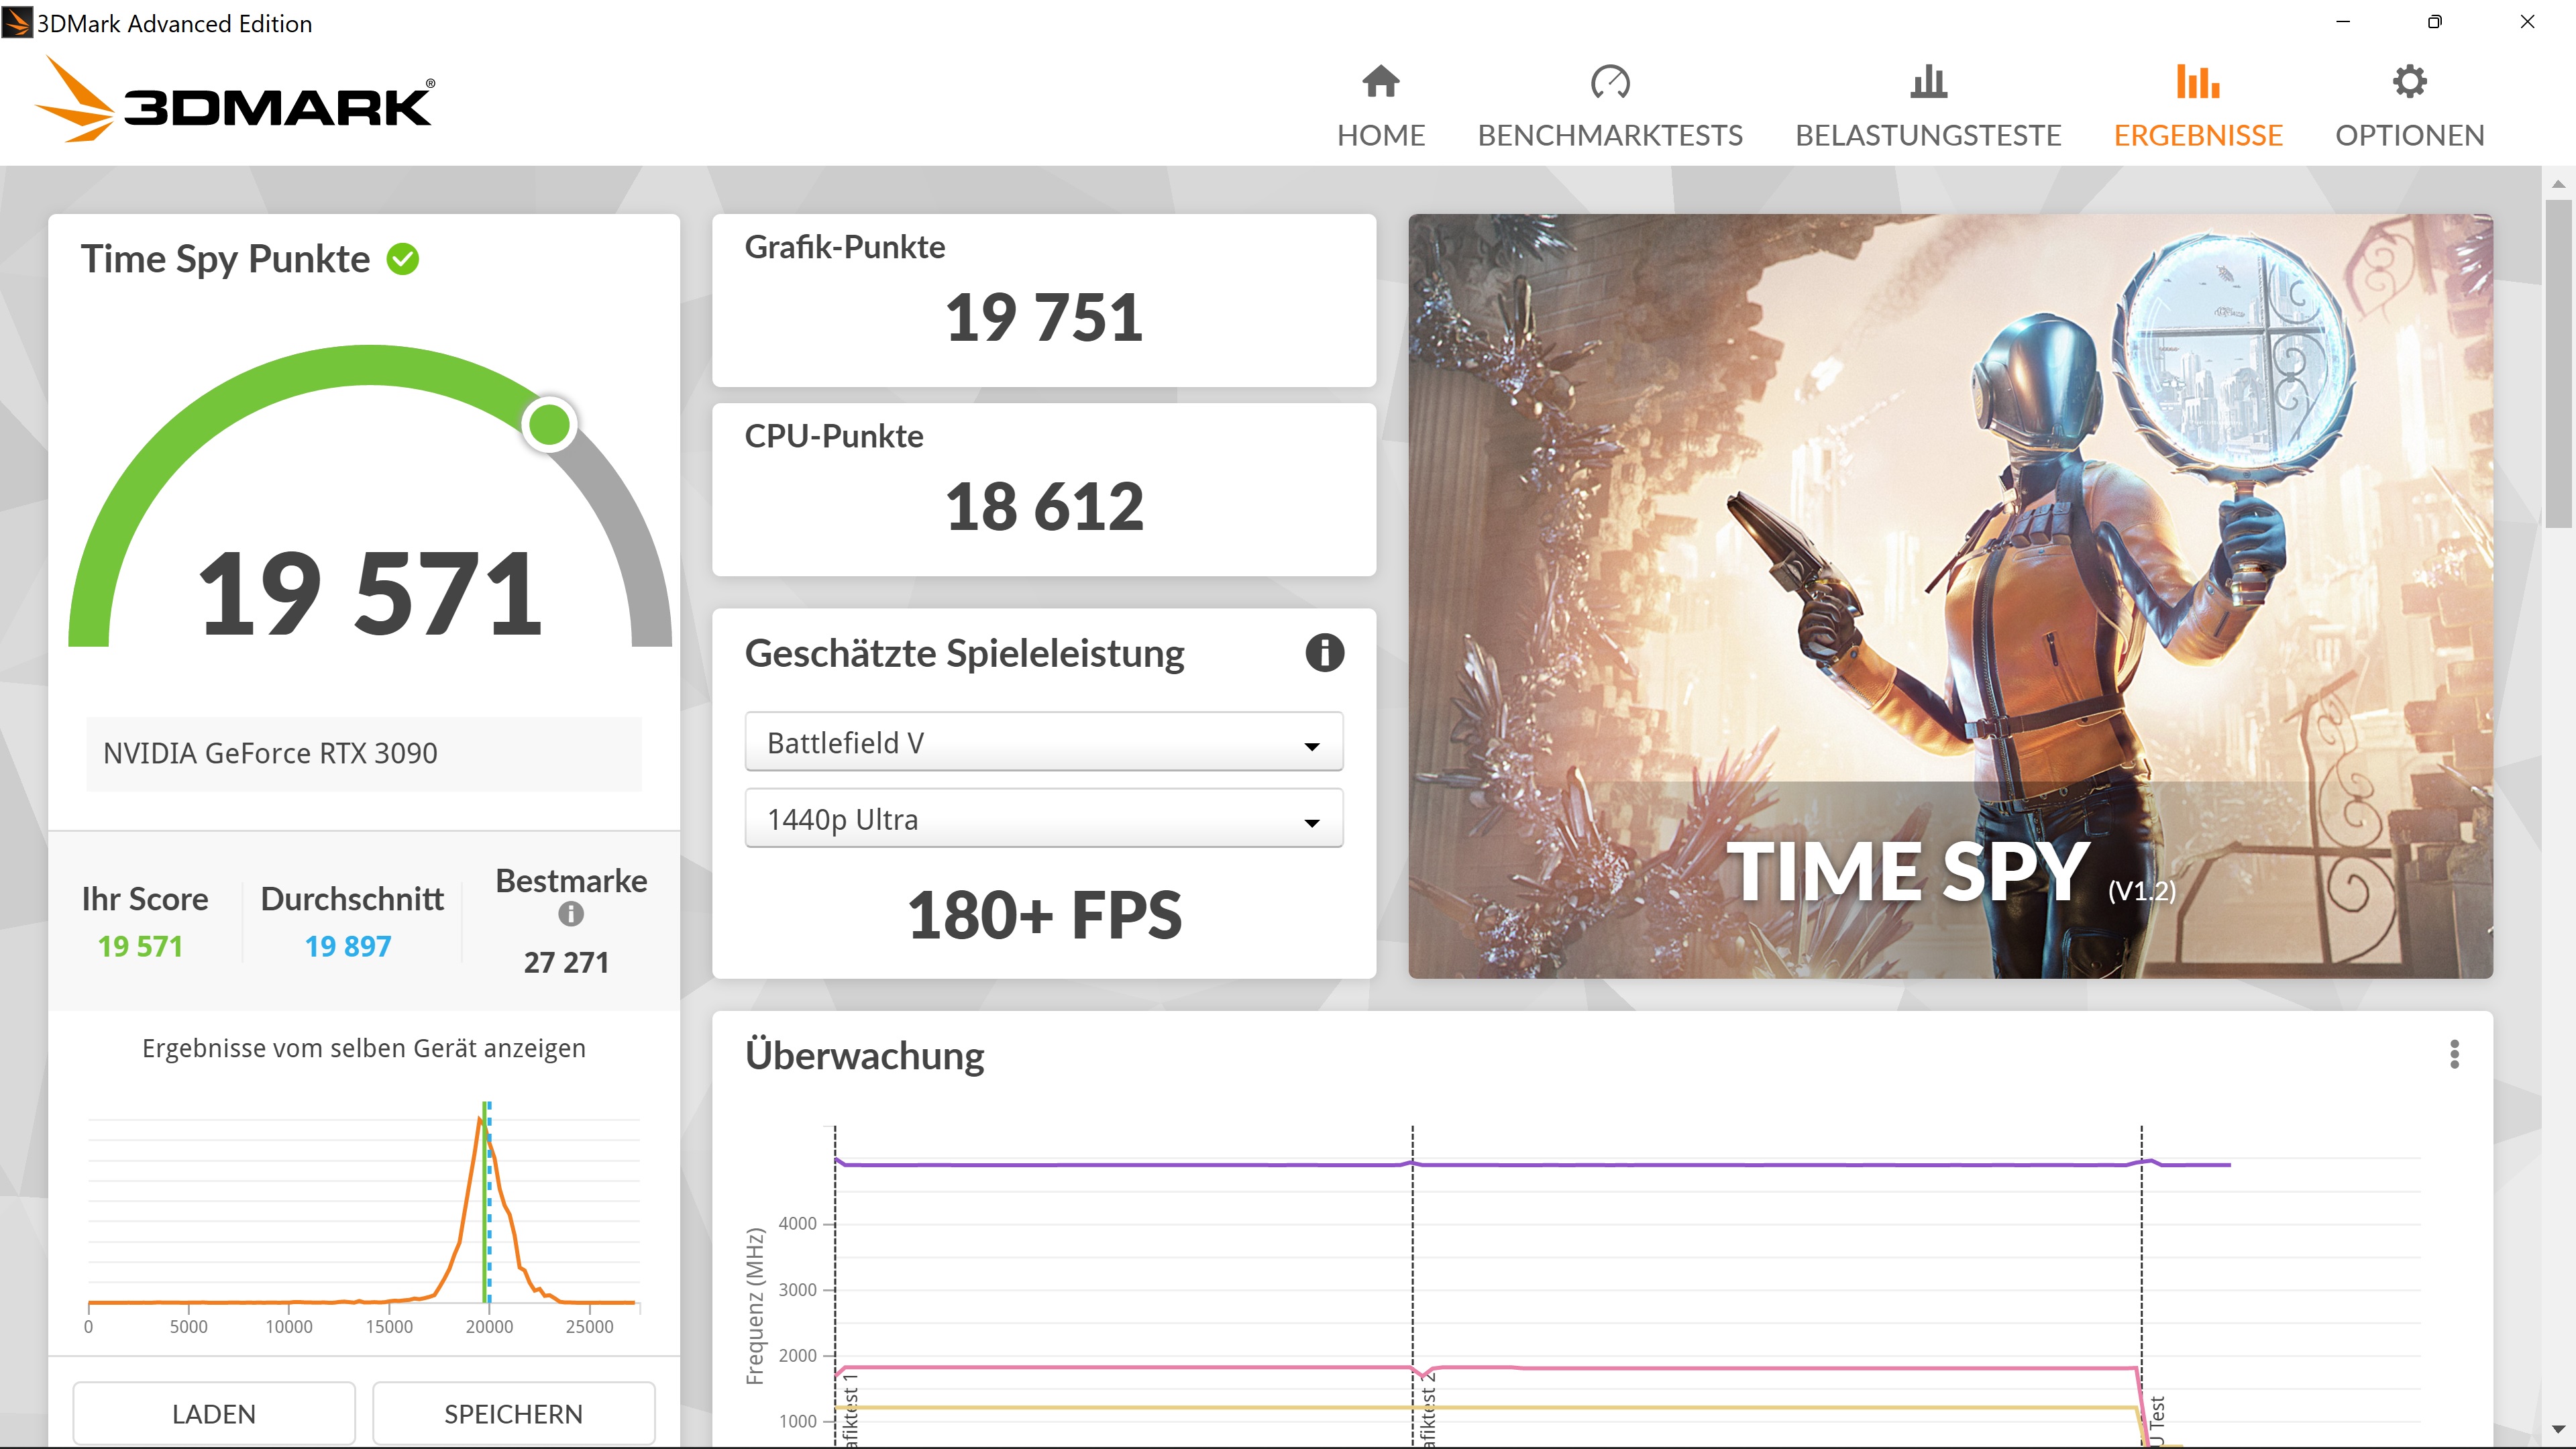Click info icon next to Geschätzte Spieleleistung
2576x1449 pixels.
coord(1324,653)
